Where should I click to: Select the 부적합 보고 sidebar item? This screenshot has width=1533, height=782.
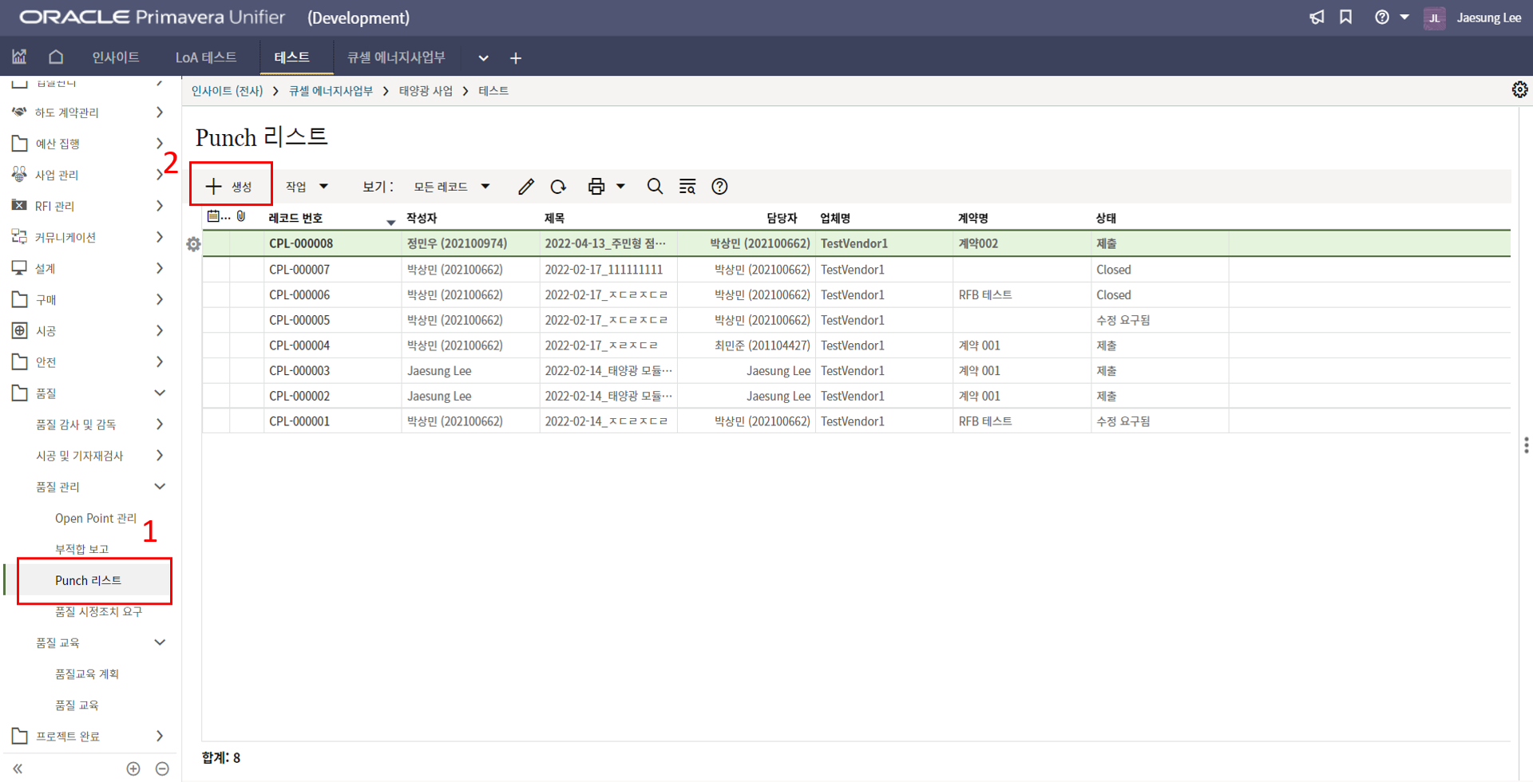pyautogui.click(x=81, y=549)
